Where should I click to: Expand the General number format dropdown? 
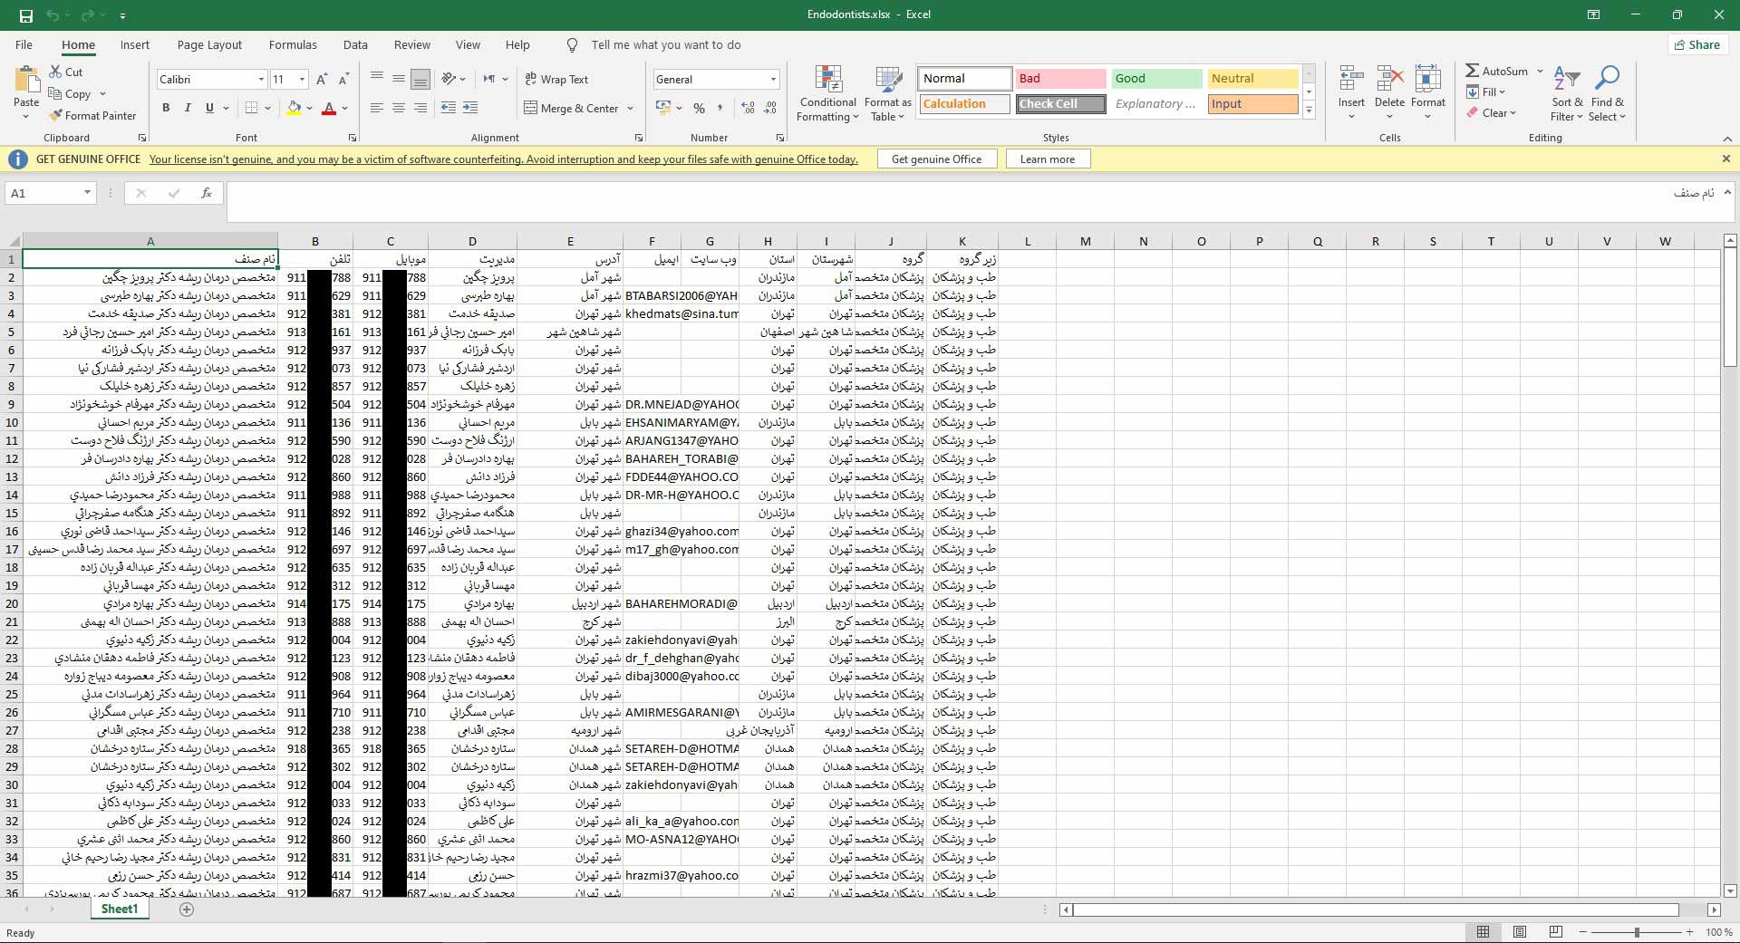click(773, 80)
